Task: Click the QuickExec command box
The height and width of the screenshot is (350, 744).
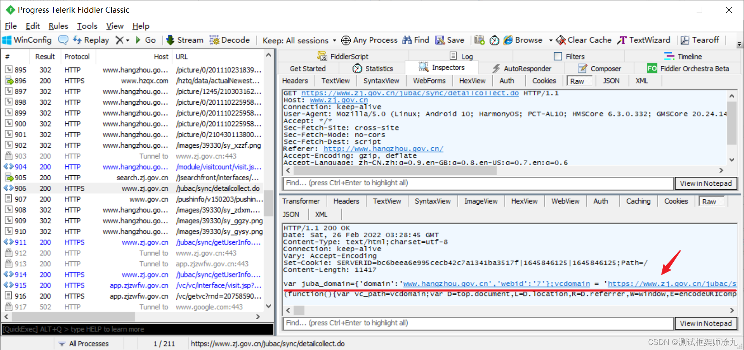Action: 137,329
